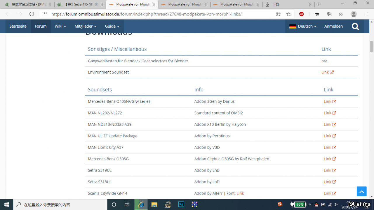Image resolution: width=374 pixels, height=210 pixels.
Task: Show hidden system tray icons
Action: pyautogui.click(x=310, y=204)
